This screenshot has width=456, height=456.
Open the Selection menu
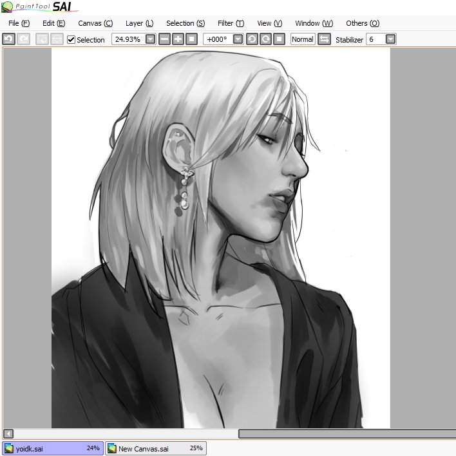[185, 23]
